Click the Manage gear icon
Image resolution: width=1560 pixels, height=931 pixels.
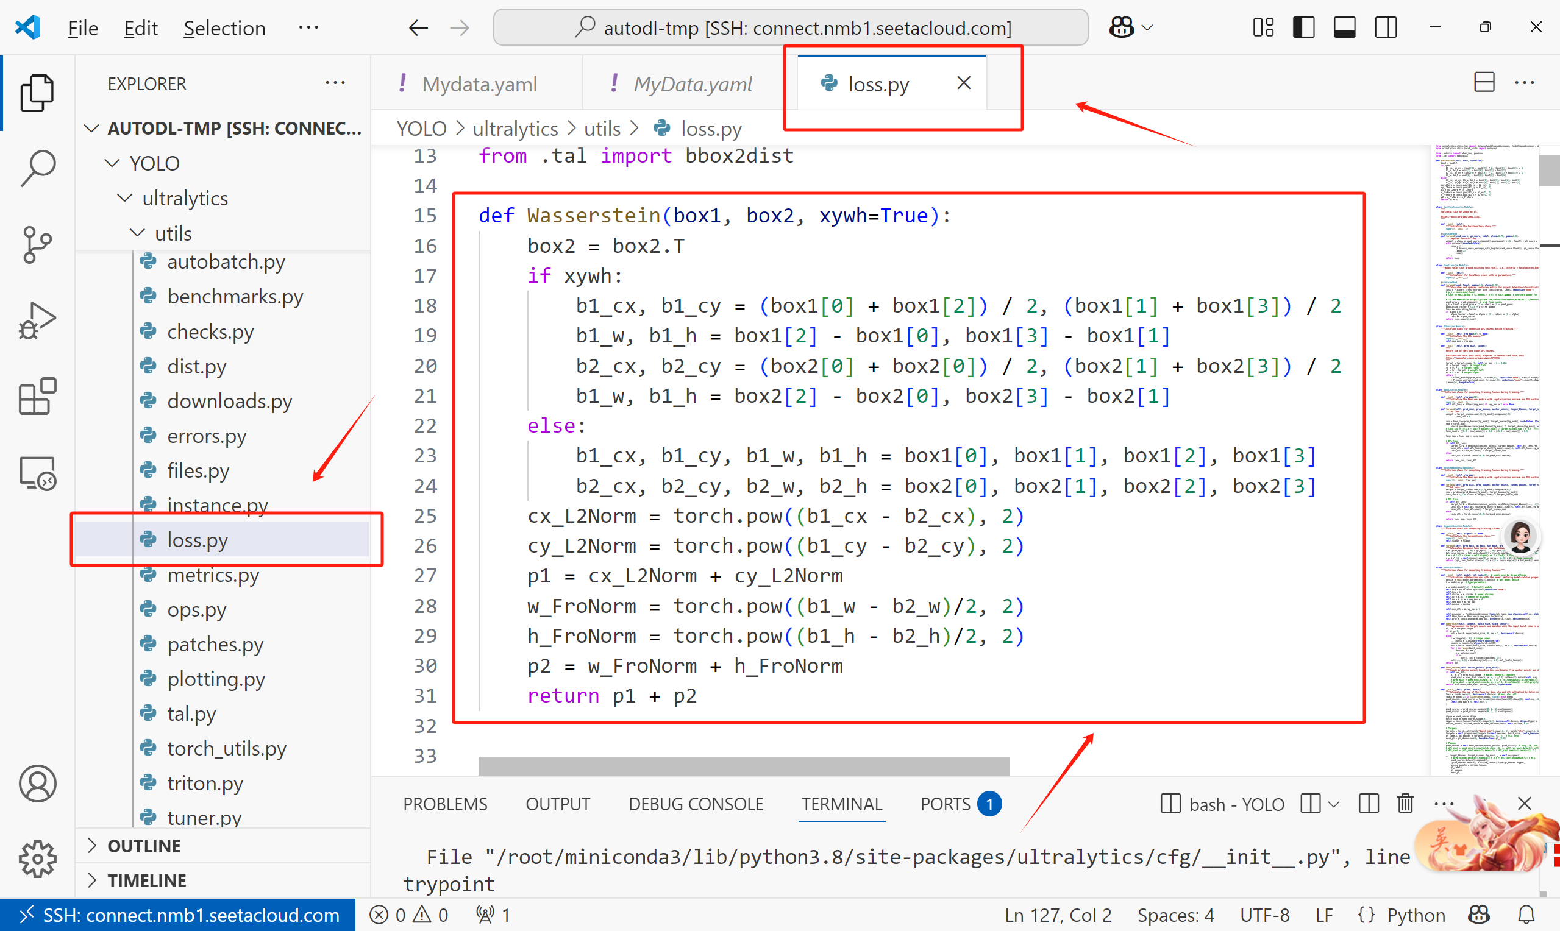point(38,859)
